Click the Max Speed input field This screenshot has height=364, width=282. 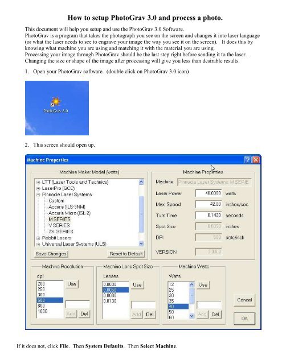(x=209, y=204)
